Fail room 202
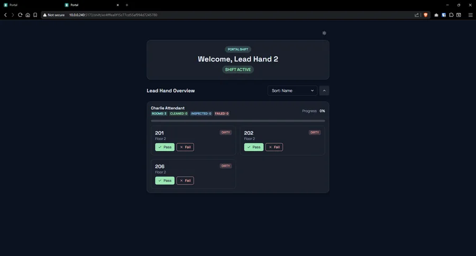 [274, 147]
